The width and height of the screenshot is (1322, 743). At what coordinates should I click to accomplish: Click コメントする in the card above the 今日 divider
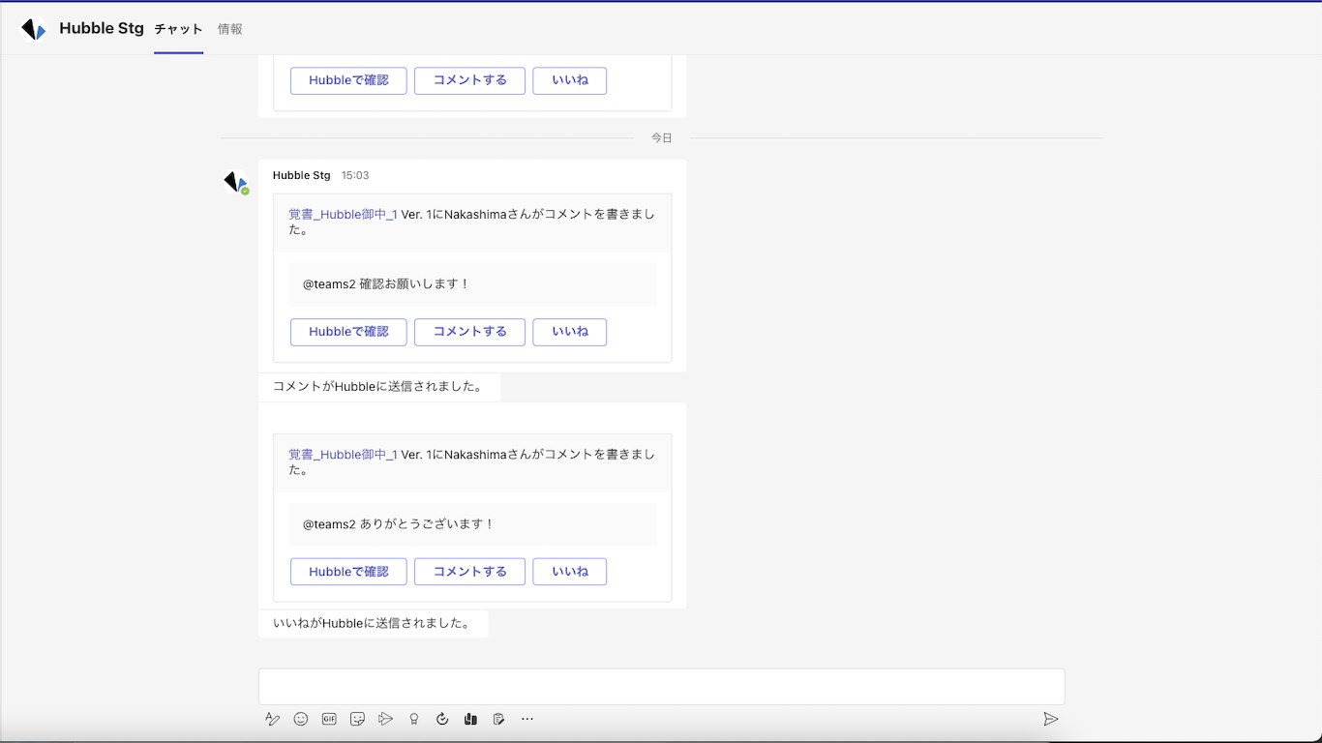(x=469, y=80)
